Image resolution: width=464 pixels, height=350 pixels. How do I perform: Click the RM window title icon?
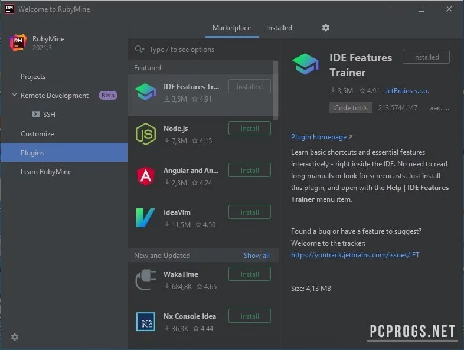[9, 9]
